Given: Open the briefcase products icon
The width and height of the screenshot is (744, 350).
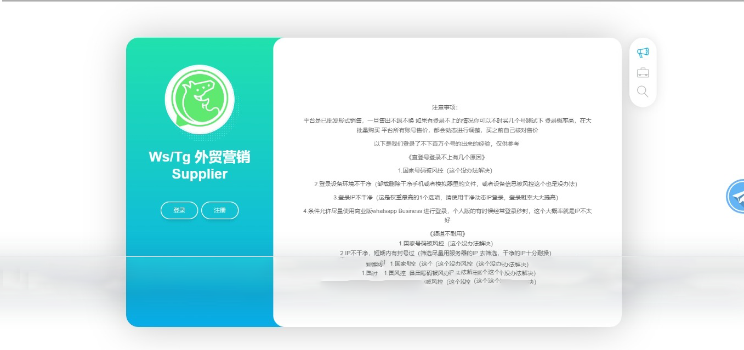Looking at the screenshot, I should coord(643,72).
